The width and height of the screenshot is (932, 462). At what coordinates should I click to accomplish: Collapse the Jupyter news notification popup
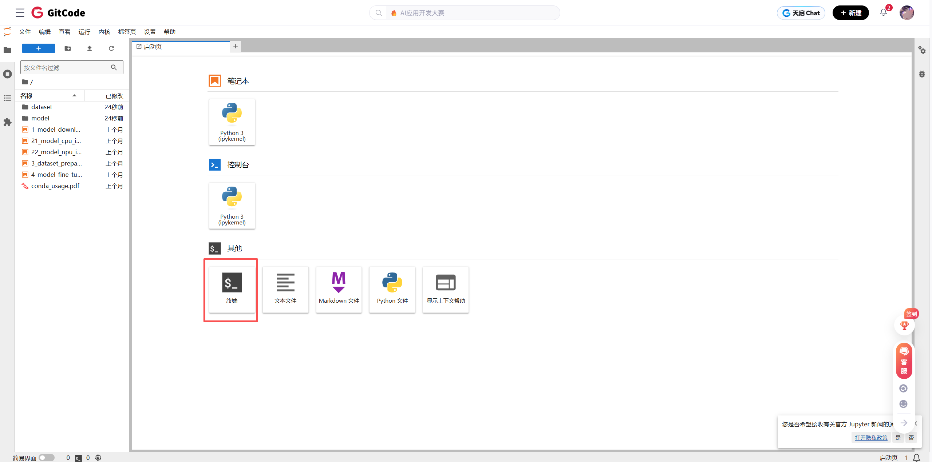[916, 423]
